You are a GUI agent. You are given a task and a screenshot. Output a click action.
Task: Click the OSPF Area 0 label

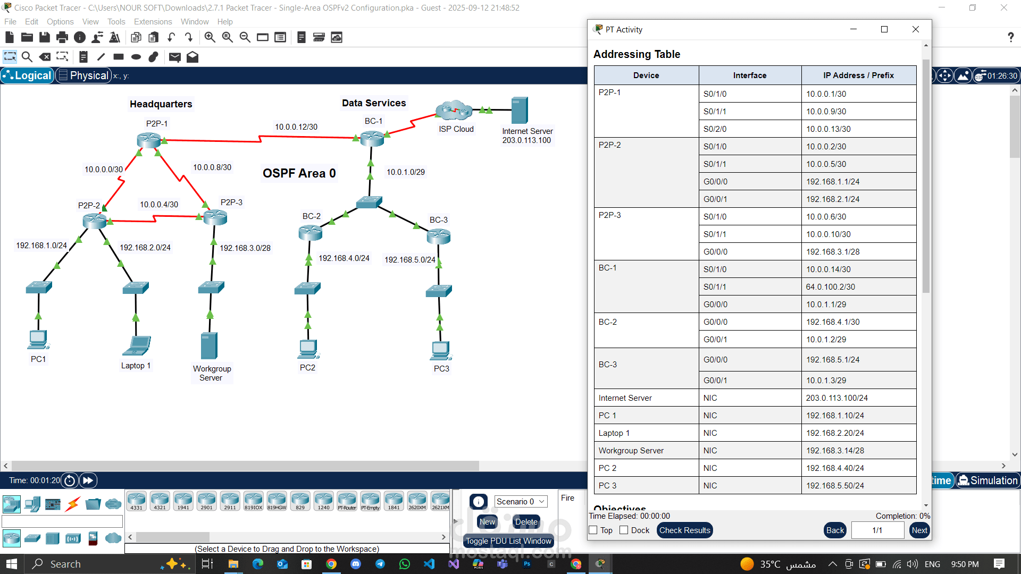pyautogui.click(x=299, y=173)
